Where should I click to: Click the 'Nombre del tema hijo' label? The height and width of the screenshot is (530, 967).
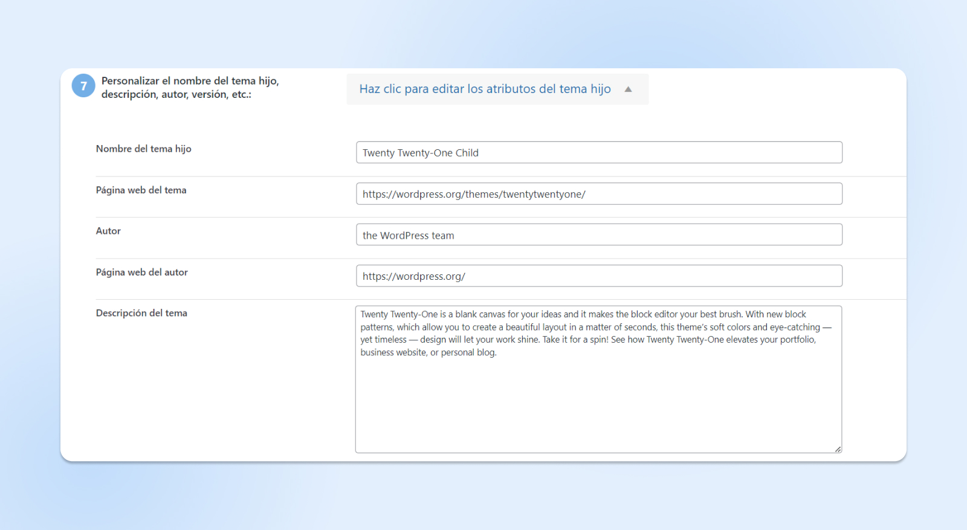[x=143, y=149]
